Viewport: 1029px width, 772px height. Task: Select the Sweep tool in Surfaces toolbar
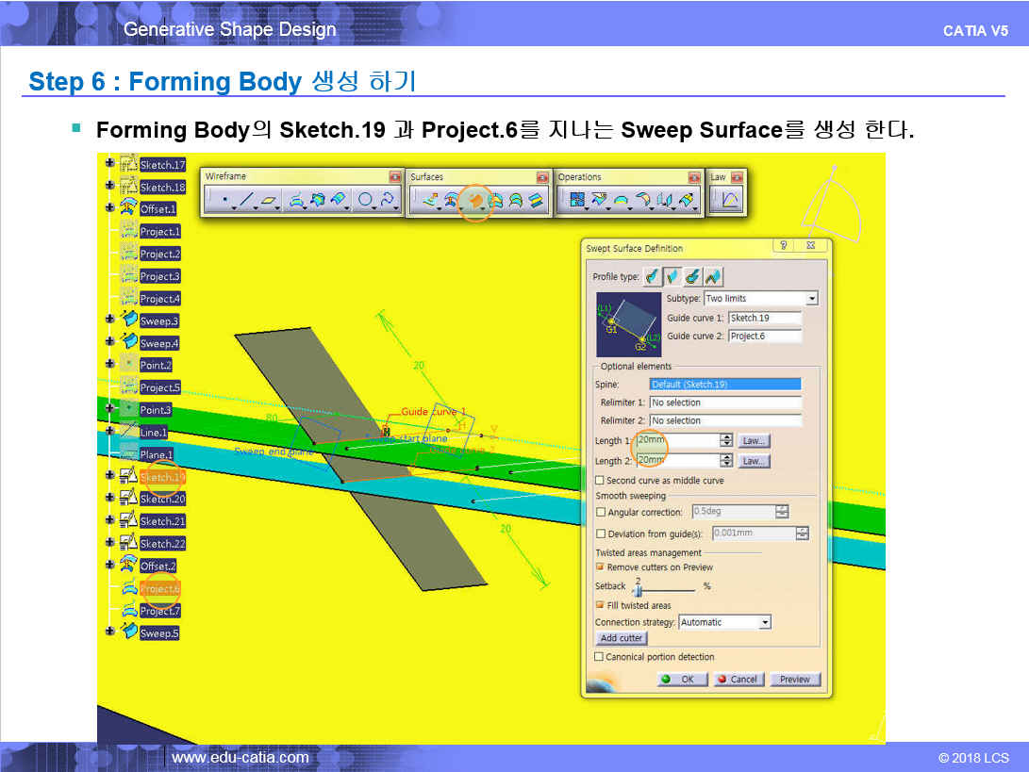click(x=476, y=200)
